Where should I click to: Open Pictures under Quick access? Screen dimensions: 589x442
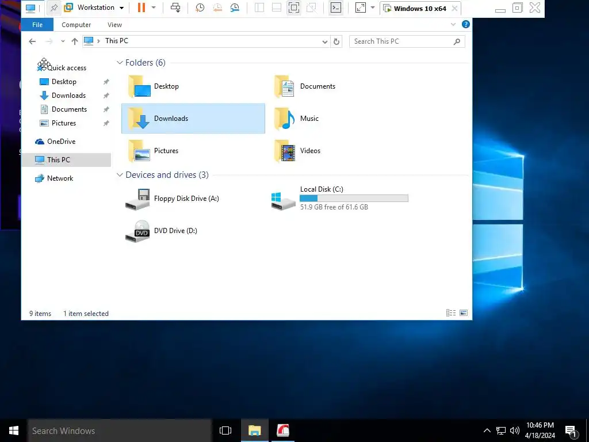(x=63, y=123)
